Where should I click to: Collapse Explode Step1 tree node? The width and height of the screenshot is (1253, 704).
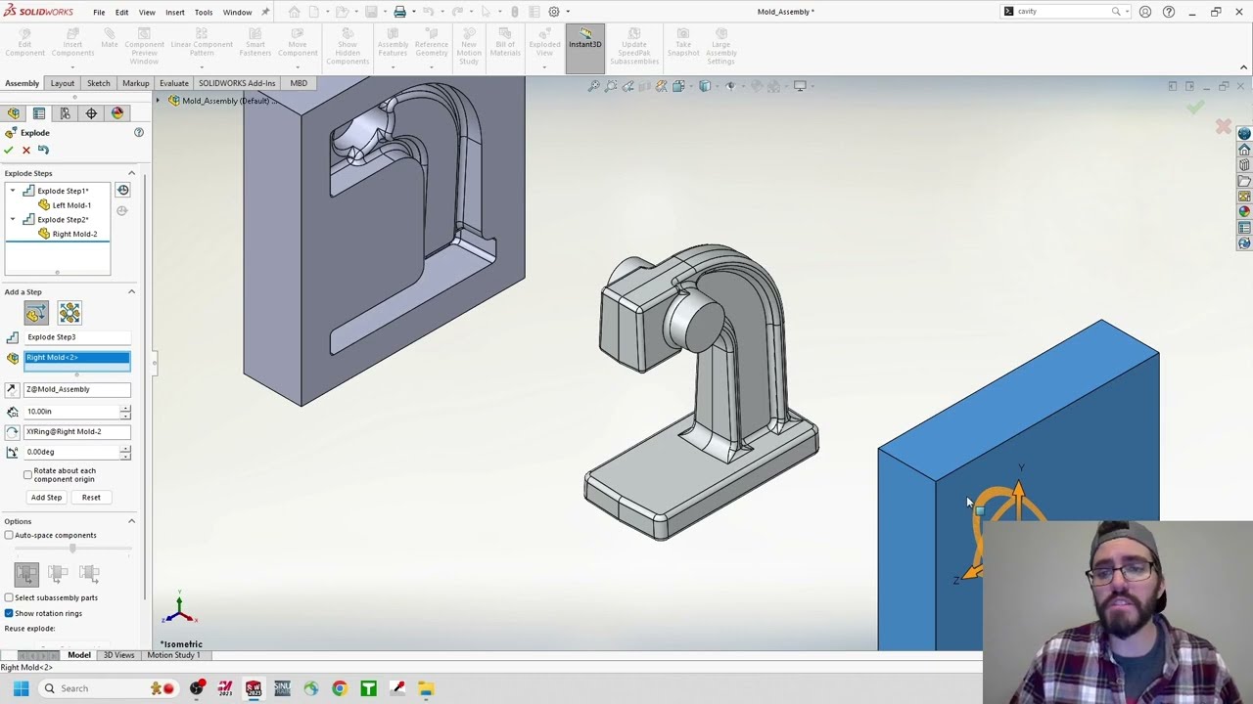coord(13,191)
